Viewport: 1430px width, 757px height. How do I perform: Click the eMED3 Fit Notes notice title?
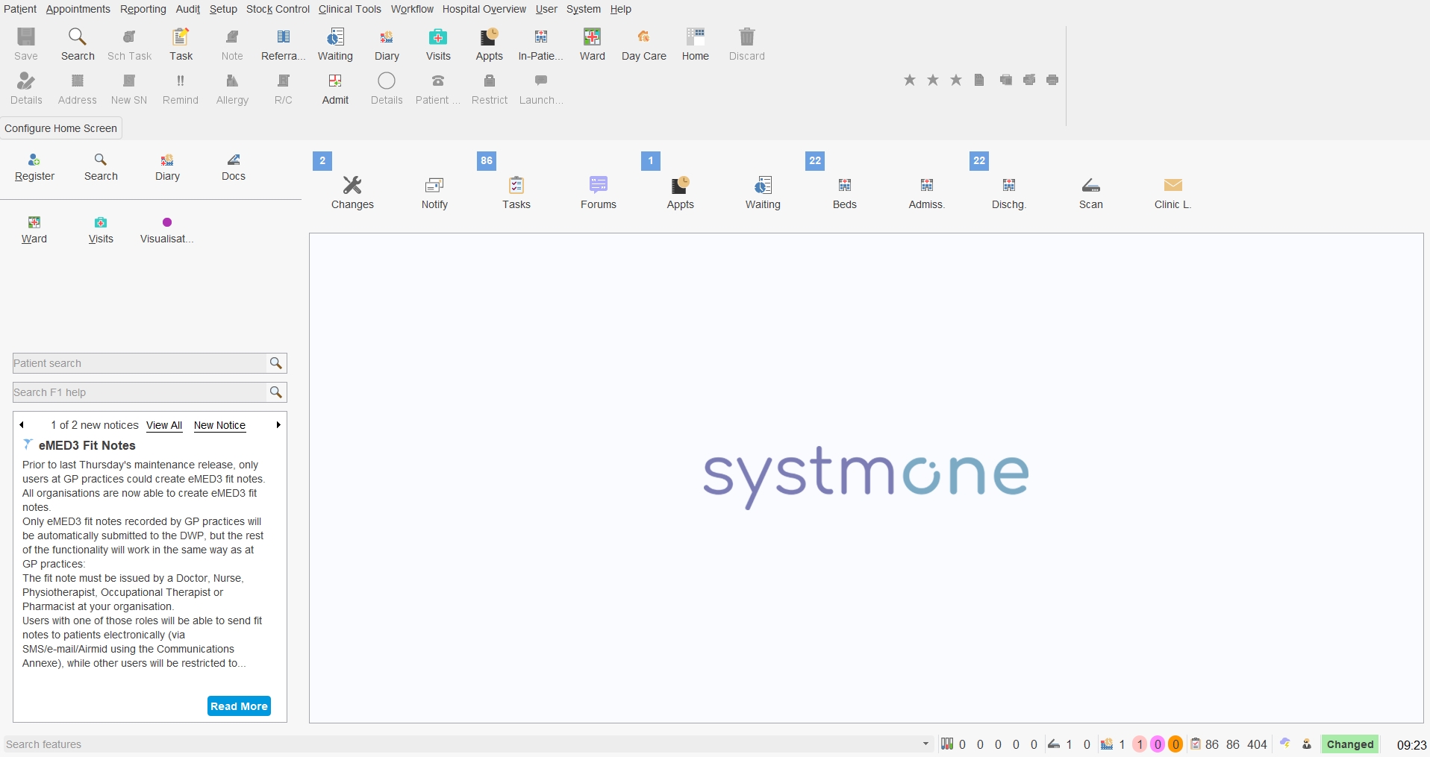[87, 445]
